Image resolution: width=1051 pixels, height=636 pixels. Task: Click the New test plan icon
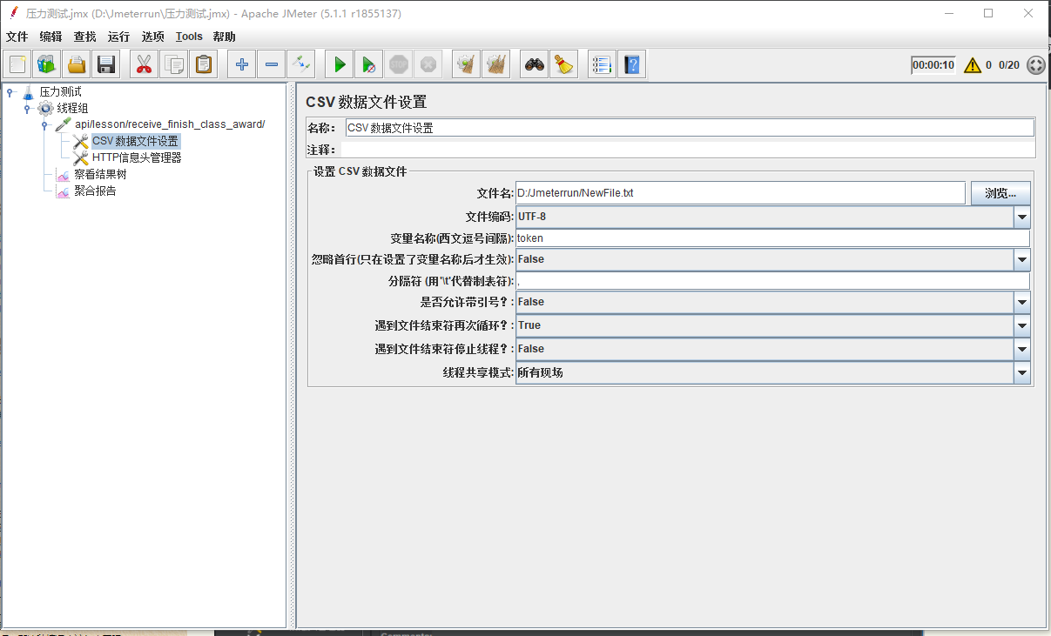[19, 64]
